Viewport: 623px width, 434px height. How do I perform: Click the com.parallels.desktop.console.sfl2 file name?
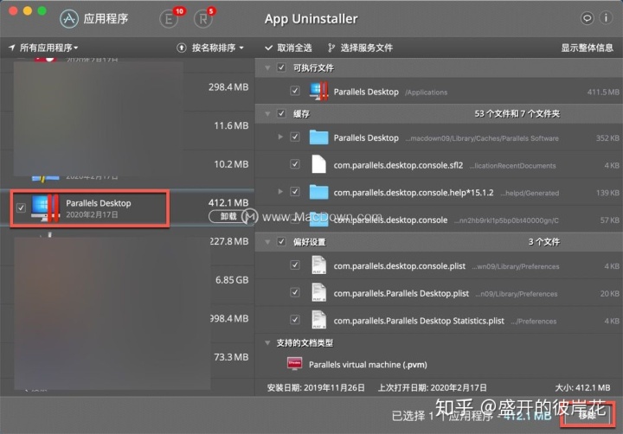coord(398,165)
